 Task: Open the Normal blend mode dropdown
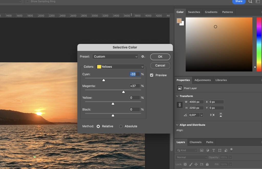click(191, 157)
